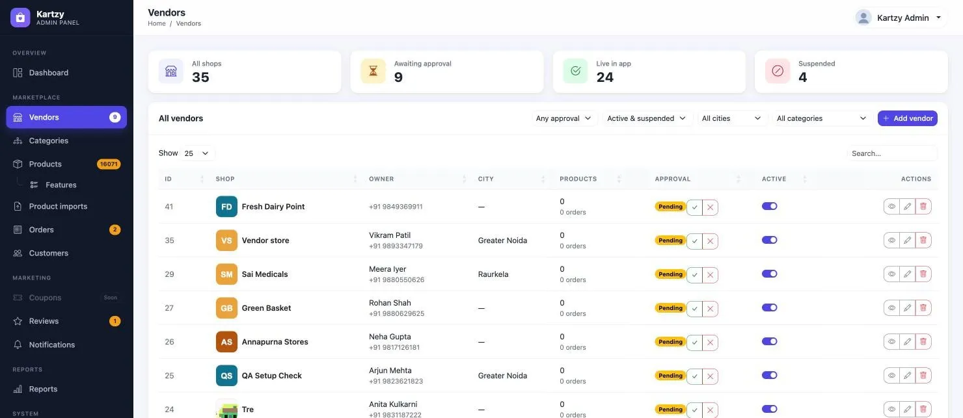Click the Greater Noida city for Vendor store
963x418 pixels.
coord(502,241)
